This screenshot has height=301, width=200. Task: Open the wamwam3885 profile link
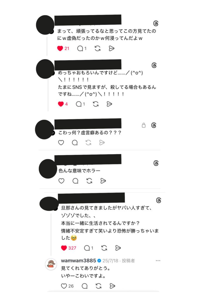[79, 260]
